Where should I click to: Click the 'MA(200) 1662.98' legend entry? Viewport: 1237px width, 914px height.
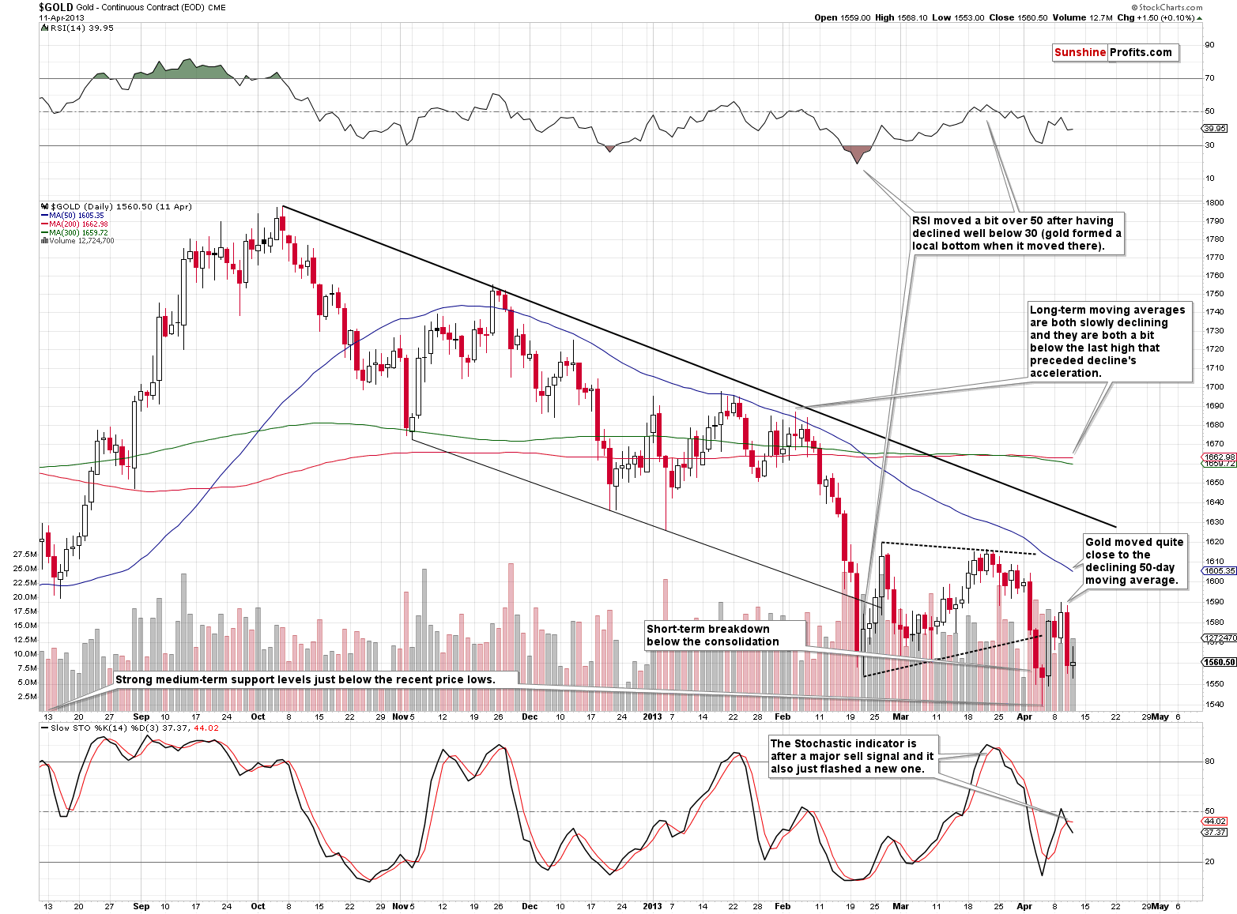point(78,224)
